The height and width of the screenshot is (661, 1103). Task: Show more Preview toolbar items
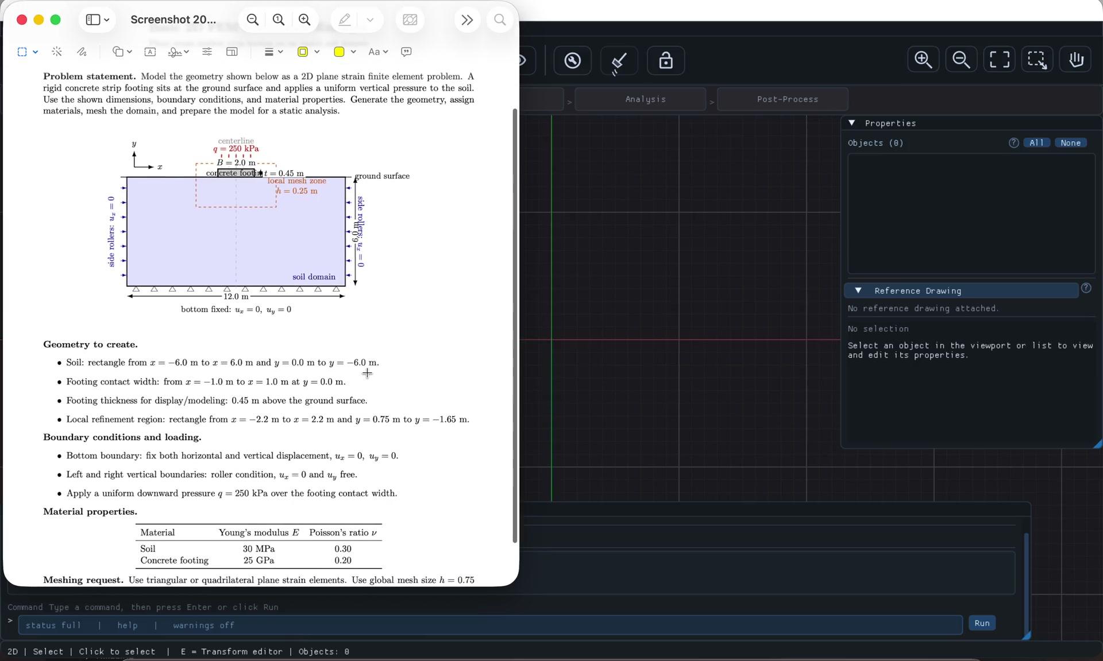(x=467, y=20)
